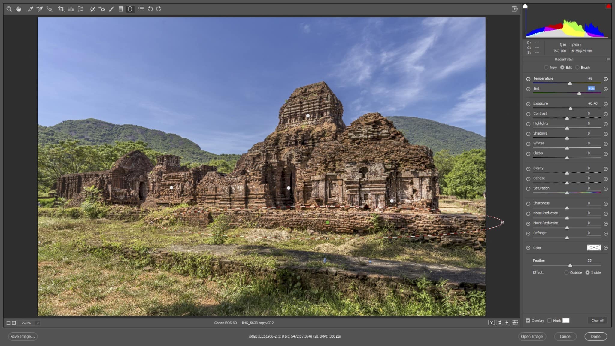Select the Spot Removal tool

click(x=92, y=9)
